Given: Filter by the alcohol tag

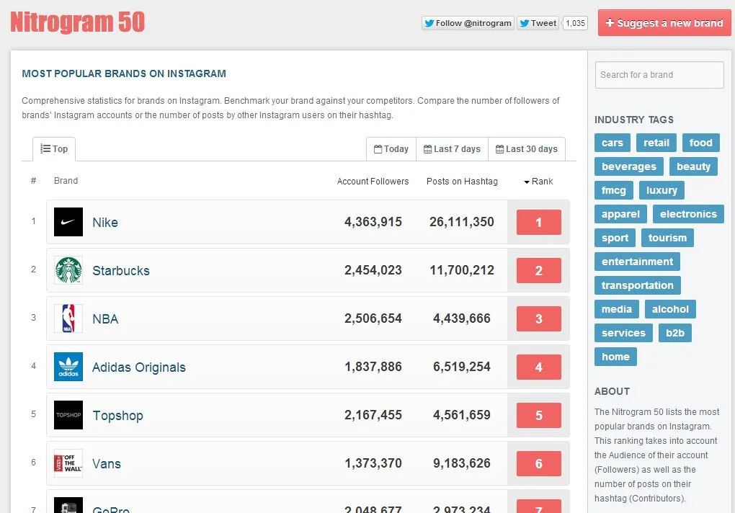Looking at the screenshot, I should pyautogui.click(x=670, y=310).
